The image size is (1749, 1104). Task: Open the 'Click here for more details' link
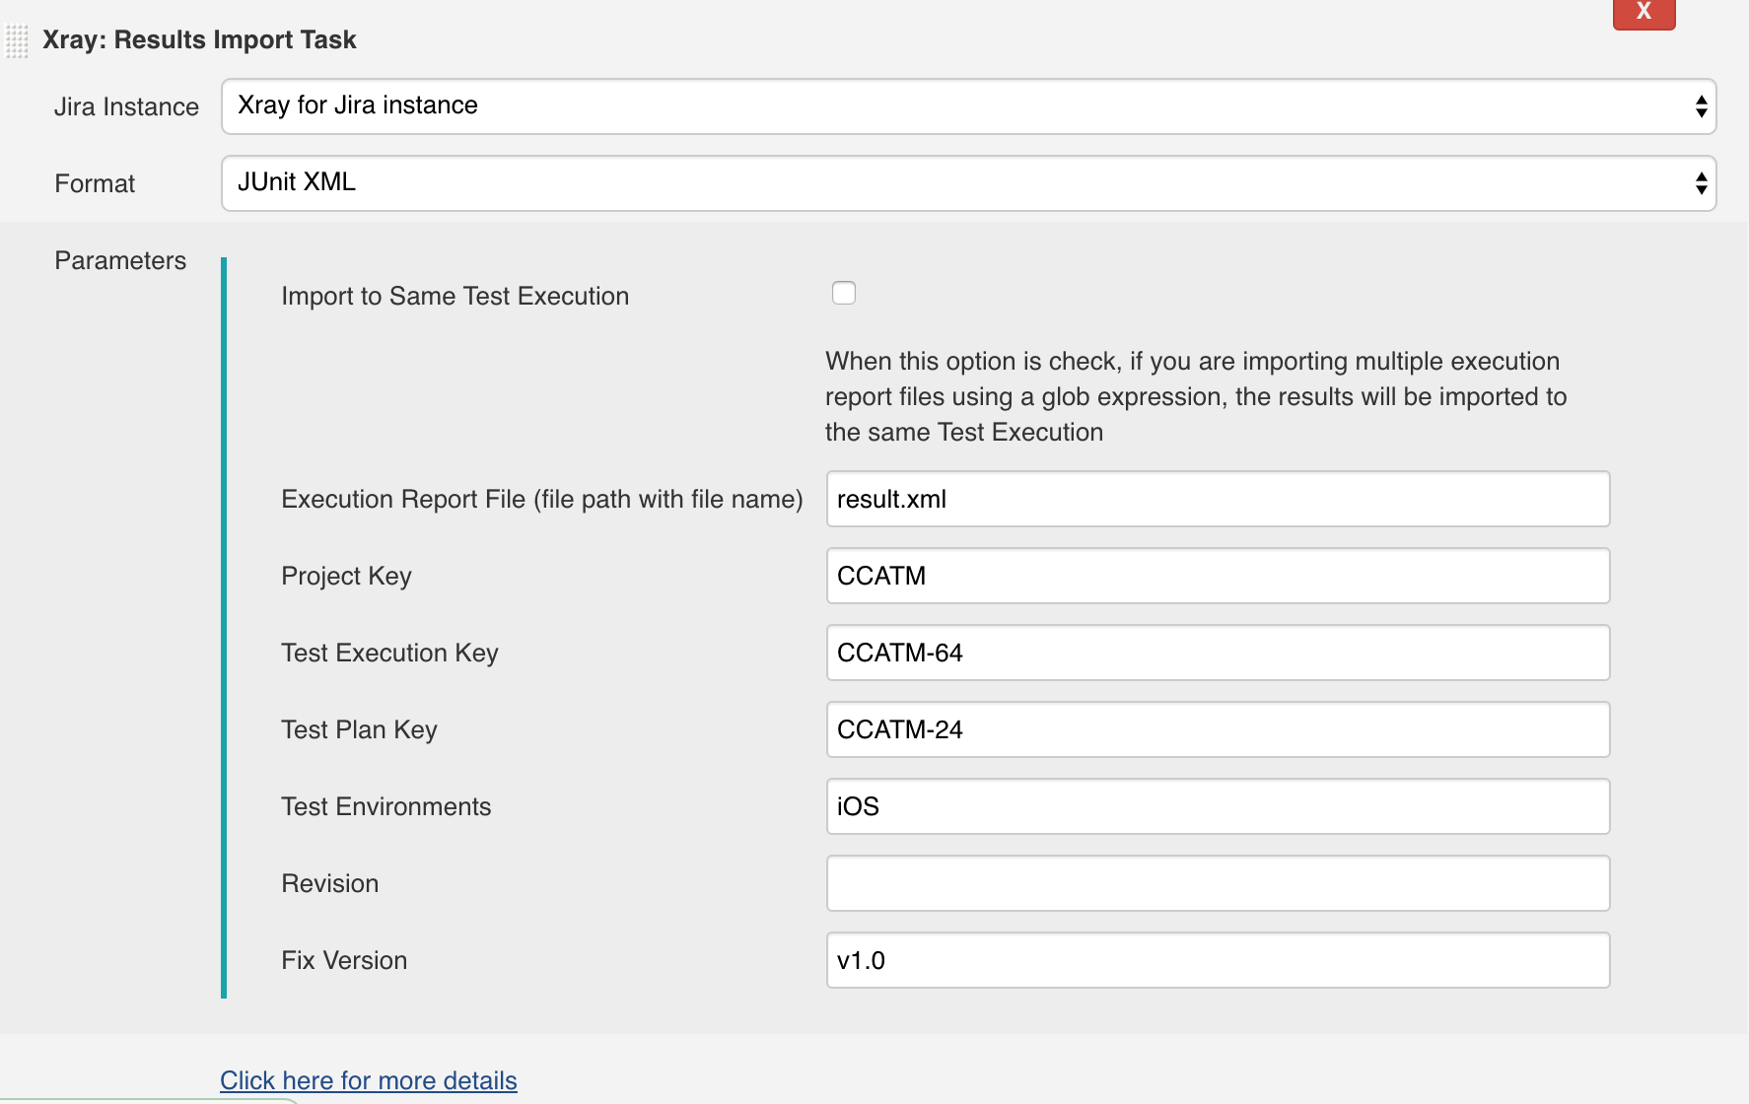368,1080
